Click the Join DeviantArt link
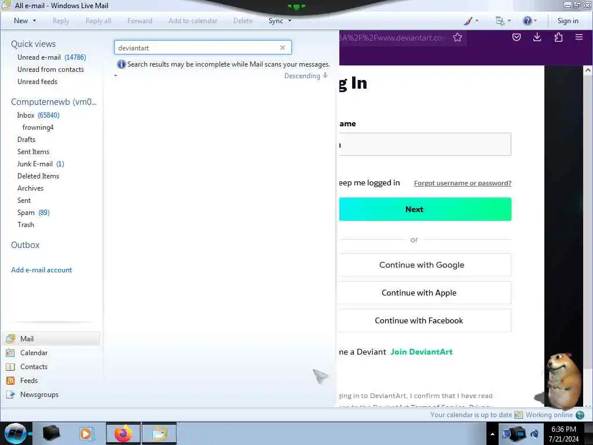 tap(422, 352)
